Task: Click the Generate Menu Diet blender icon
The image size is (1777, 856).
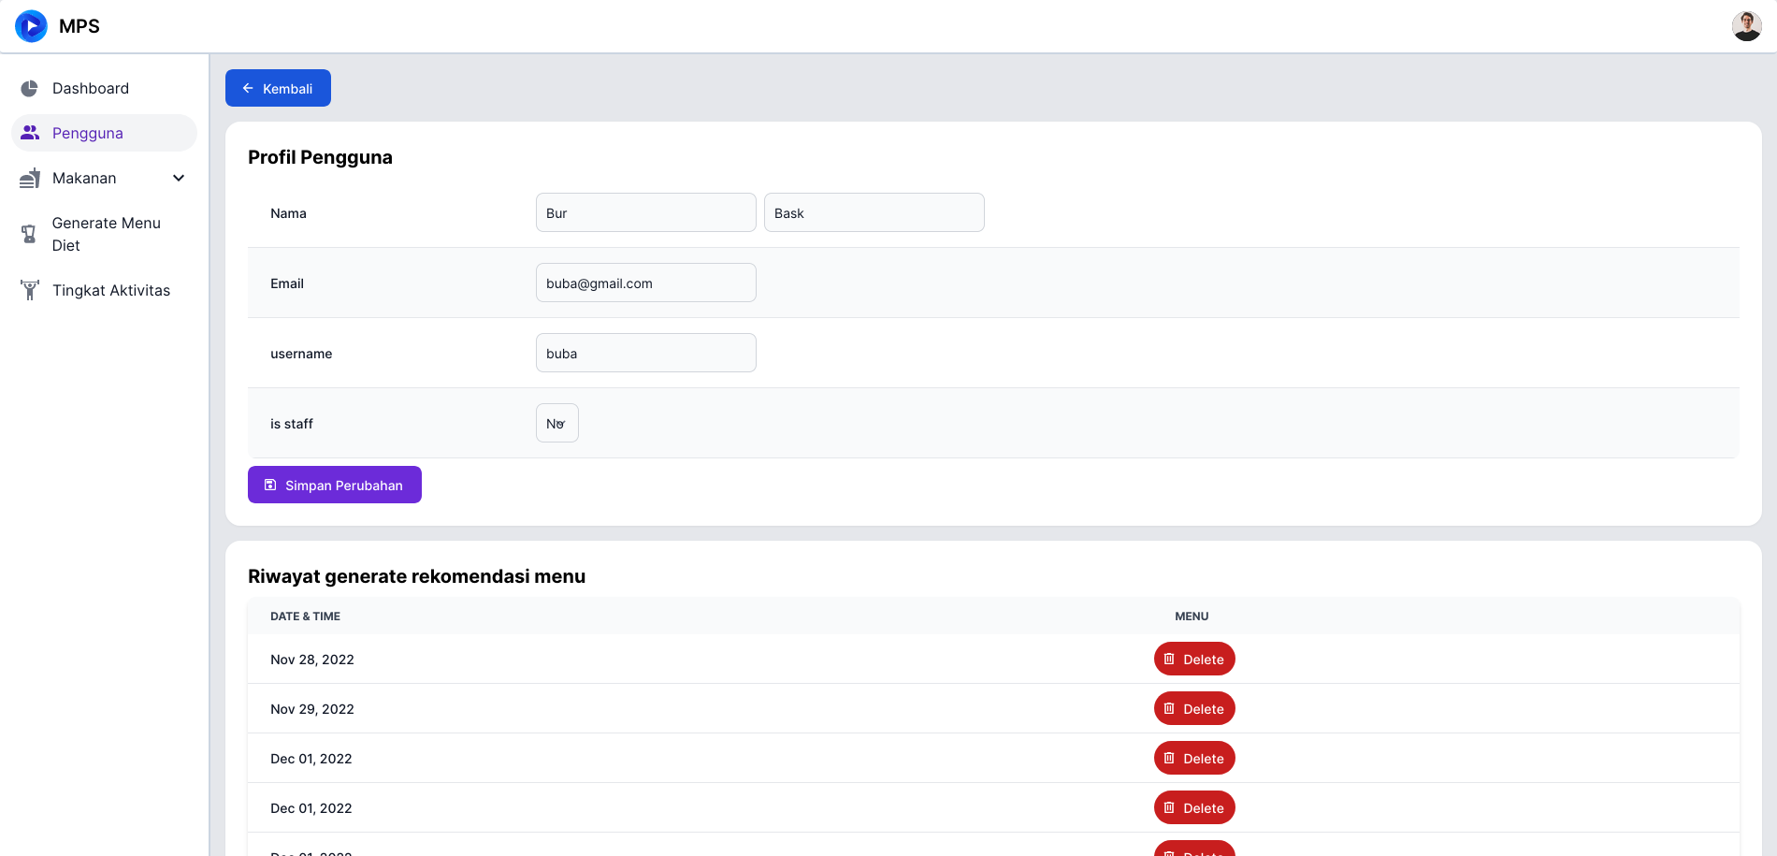Action: (x=30, y=234)
